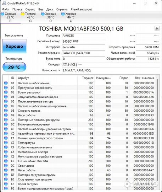Screen dimensions: 162x192
Task: Click the next disk arrow button
Action: click(x=157, y=28)
